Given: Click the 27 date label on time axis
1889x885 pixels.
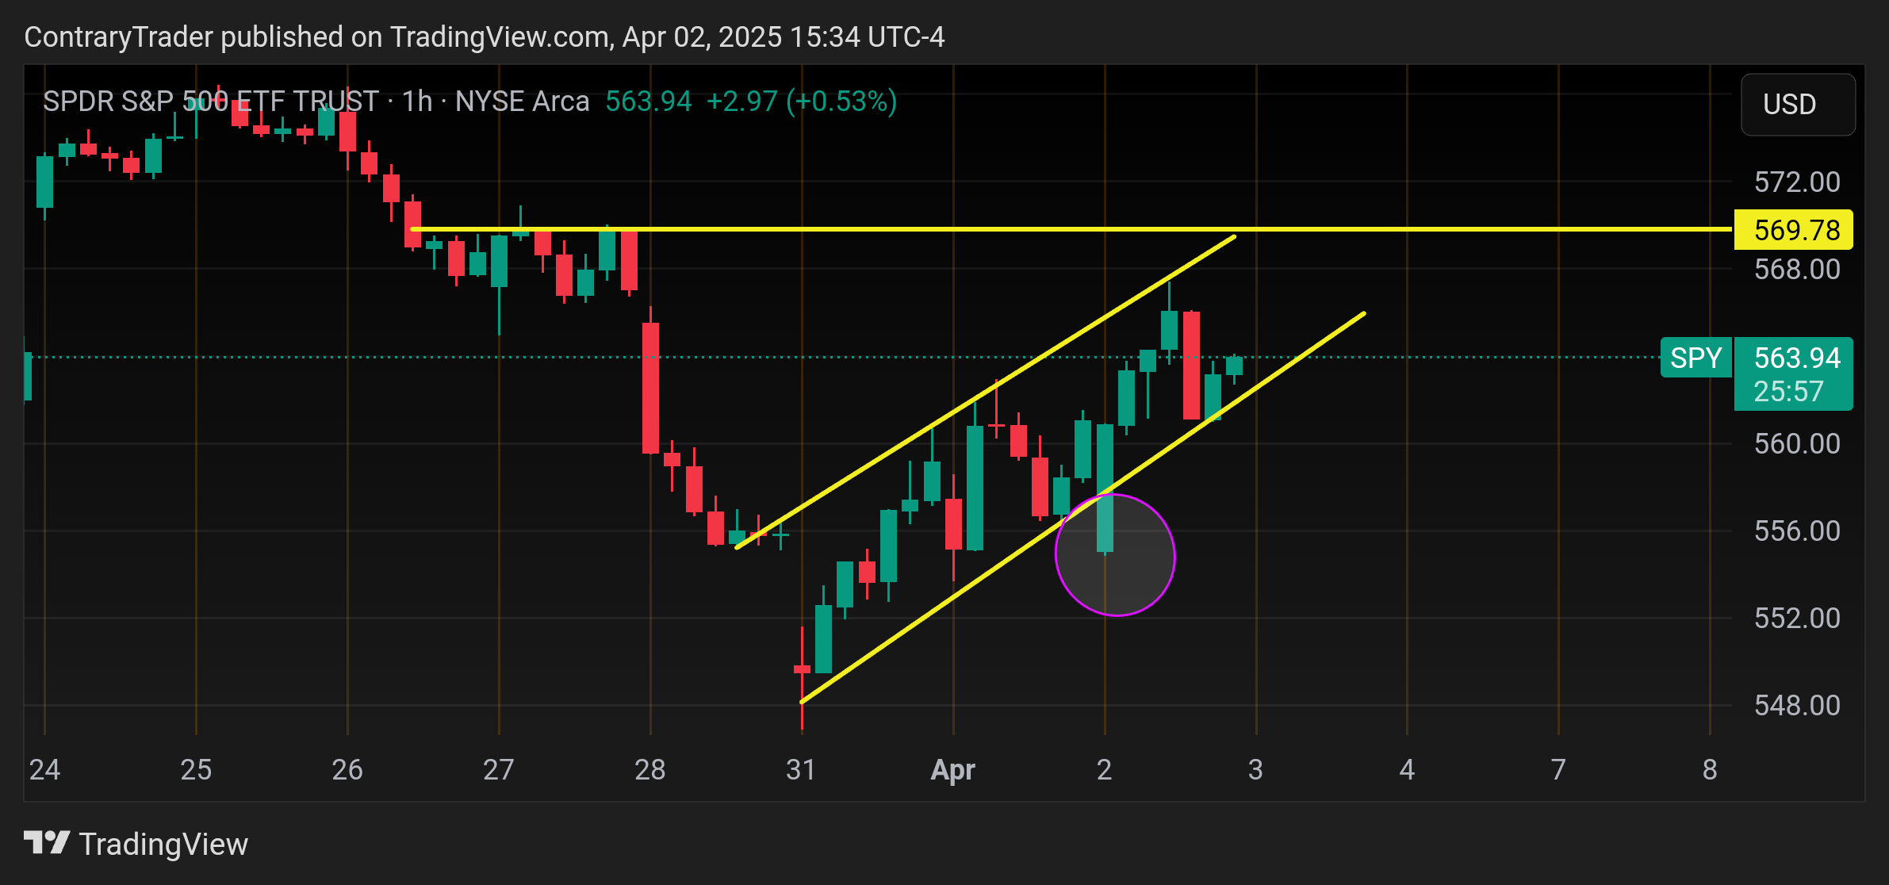Looking at the screenshot, I should click(x=499, y=770).
